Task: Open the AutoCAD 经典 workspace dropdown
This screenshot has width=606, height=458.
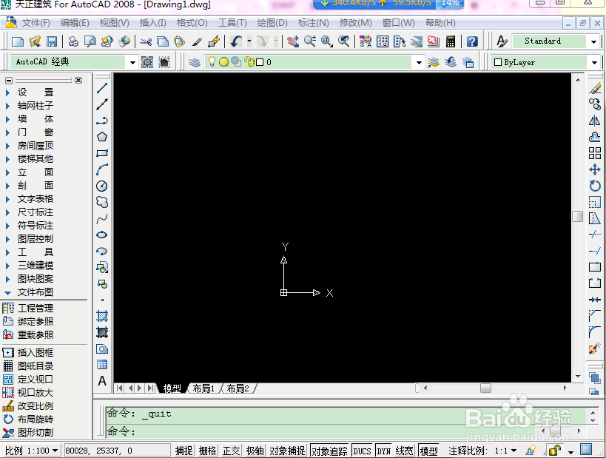Action: [x=132, y=62]
